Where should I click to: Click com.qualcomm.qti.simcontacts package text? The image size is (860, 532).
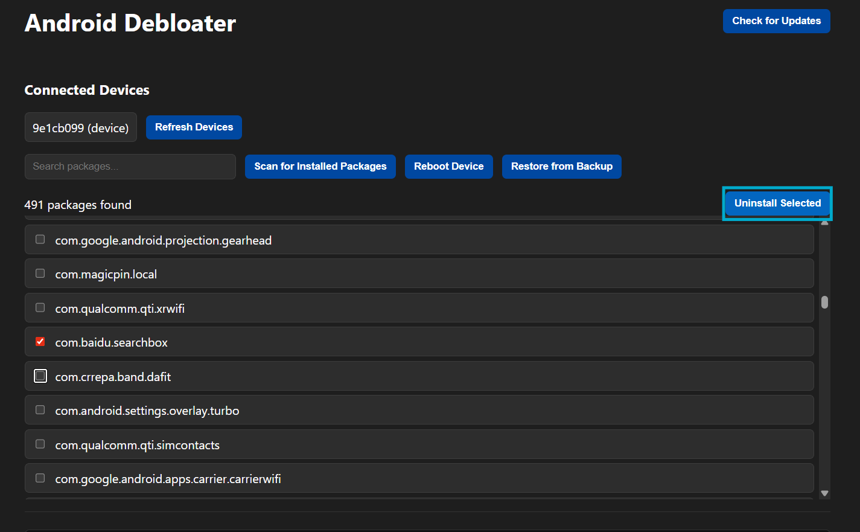[138, 445]
